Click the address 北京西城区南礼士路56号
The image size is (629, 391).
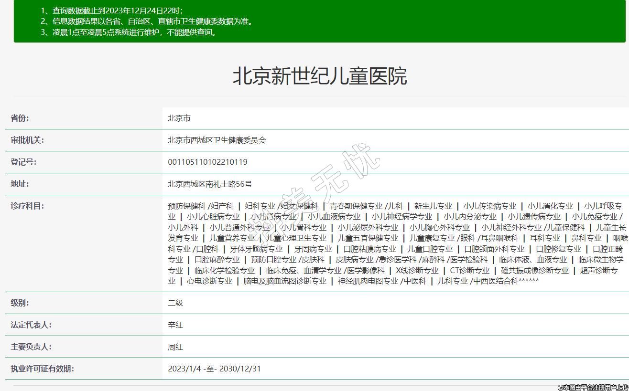(x=210, y=184)
